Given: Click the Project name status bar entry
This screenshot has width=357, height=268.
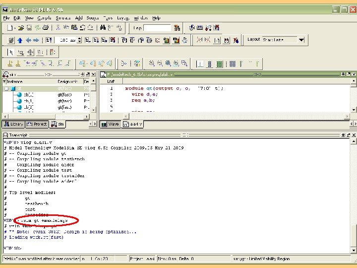Looking at the screenshot, I should click(142, 259).
